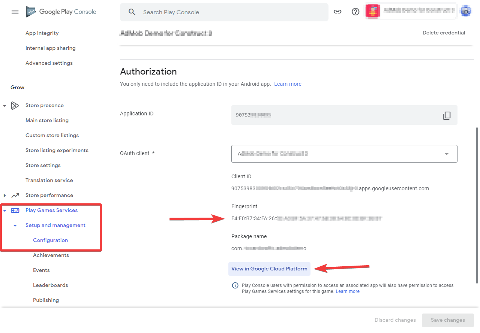Open the OAuth client dropdown

[344, 154]
